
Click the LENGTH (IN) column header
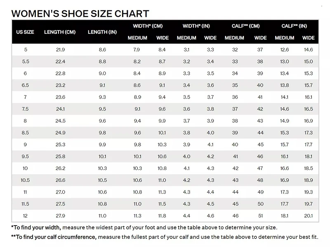pos(102,32)
